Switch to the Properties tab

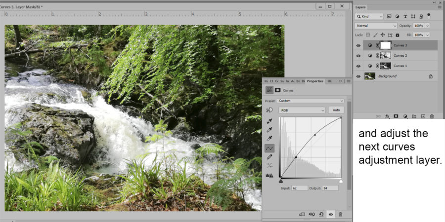(x=315, y=81)
